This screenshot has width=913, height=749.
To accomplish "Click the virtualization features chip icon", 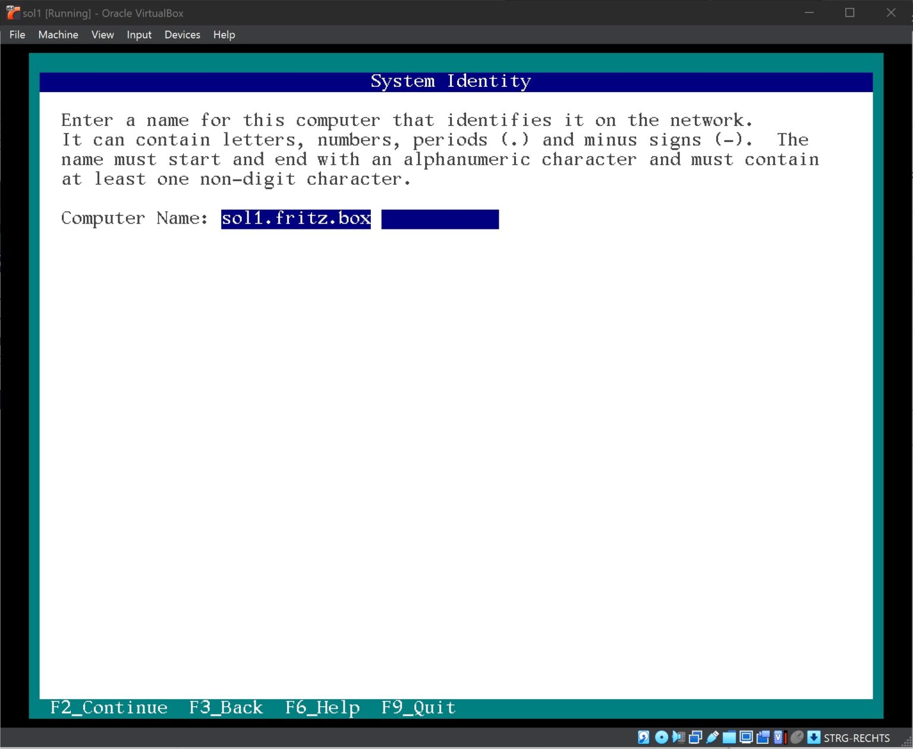I will (x=778, y=738).
